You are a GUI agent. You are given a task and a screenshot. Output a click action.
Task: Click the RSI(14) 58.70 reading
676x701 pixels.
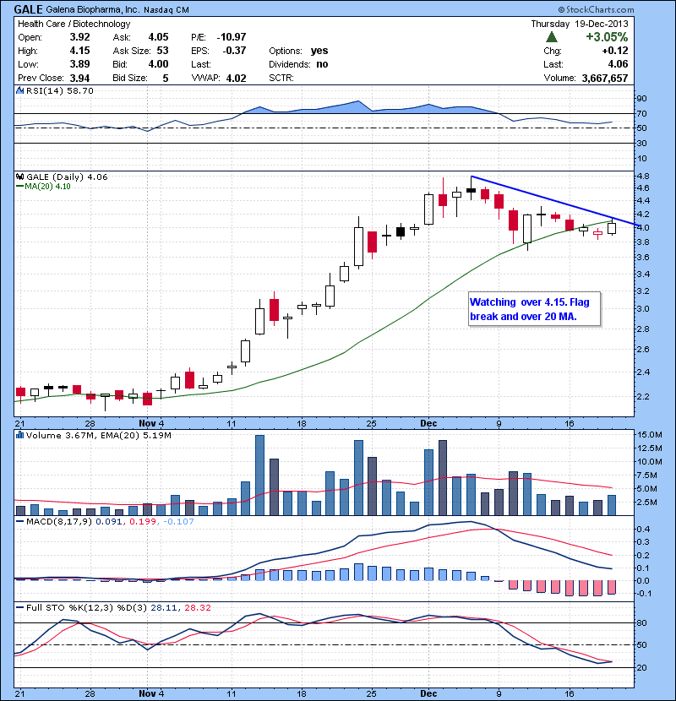click(60, 90)
